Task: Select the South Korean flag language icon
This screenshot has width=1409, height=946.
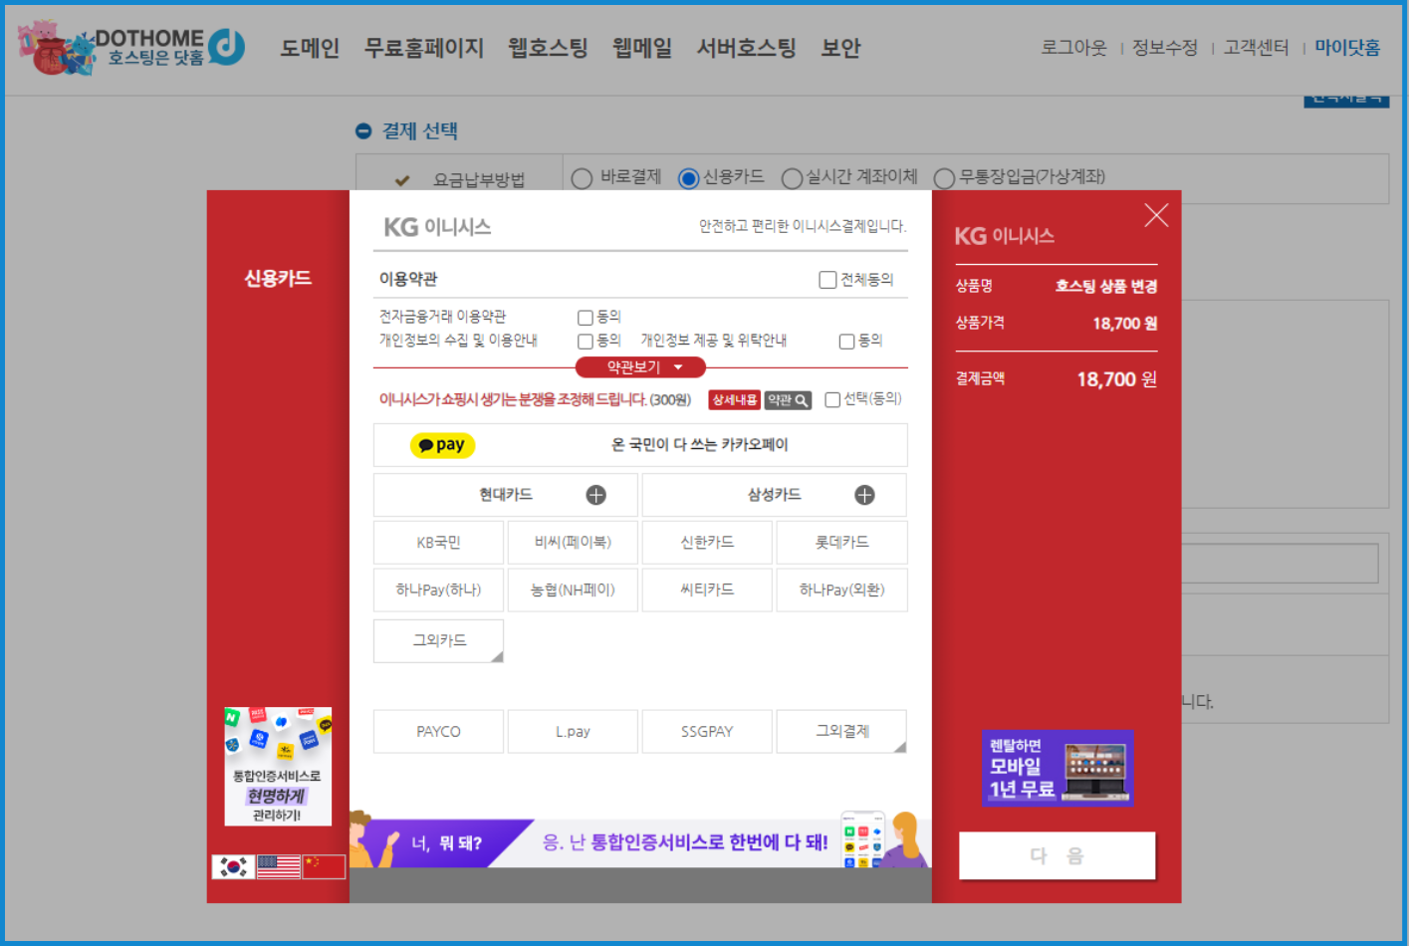Action: point(233,866)
